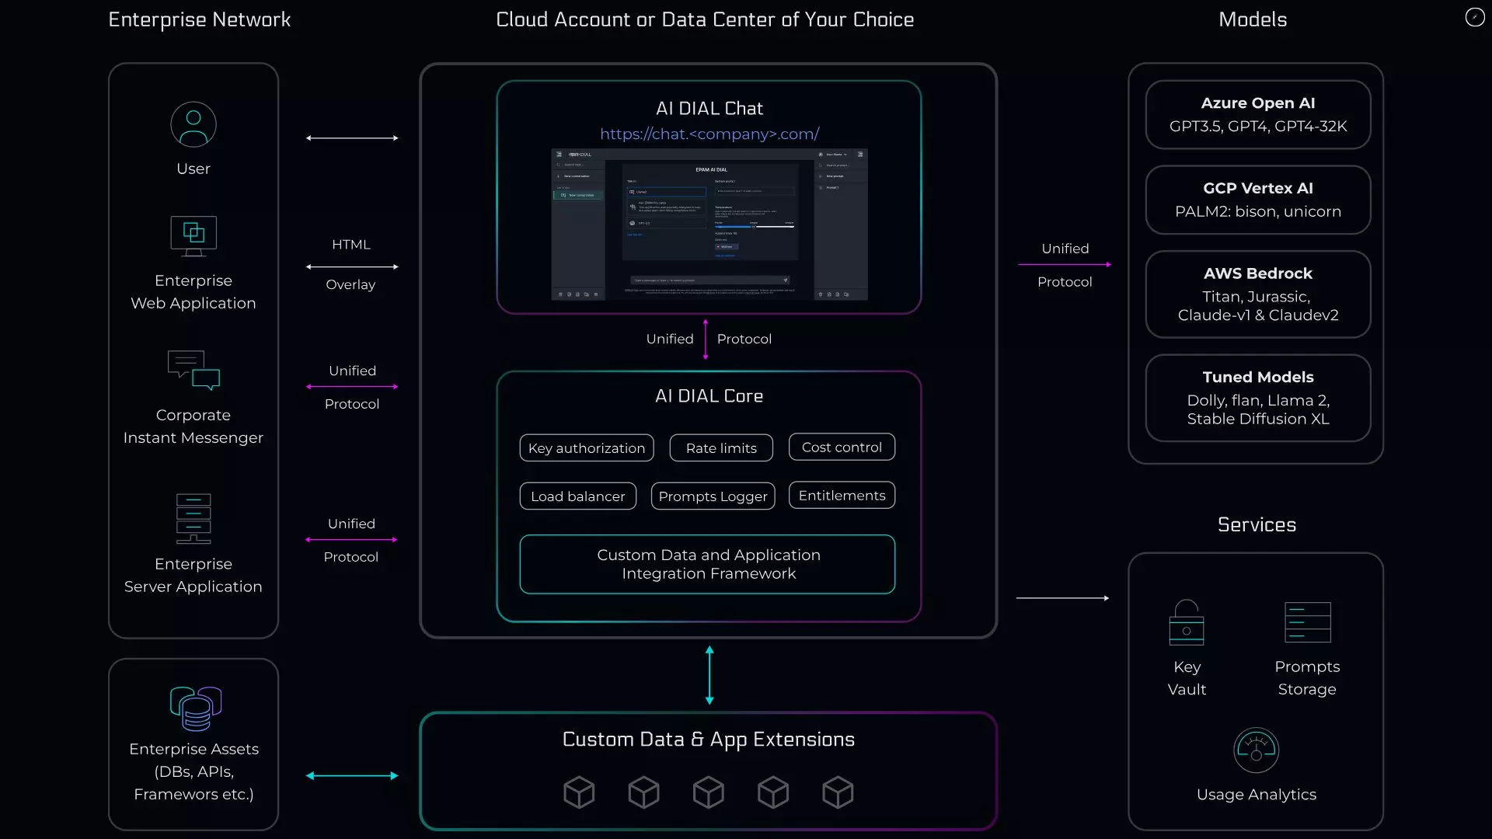Click the circular compass icon in top-right corner
Image resolution: width=1492 pixels, height=839 pixels.
tap(1475, 17)
